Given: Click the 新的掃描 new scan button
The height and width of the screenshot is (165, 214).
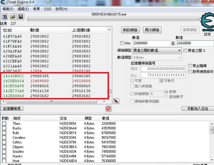Looking at the screenshot, I should (x=131, y=30).
